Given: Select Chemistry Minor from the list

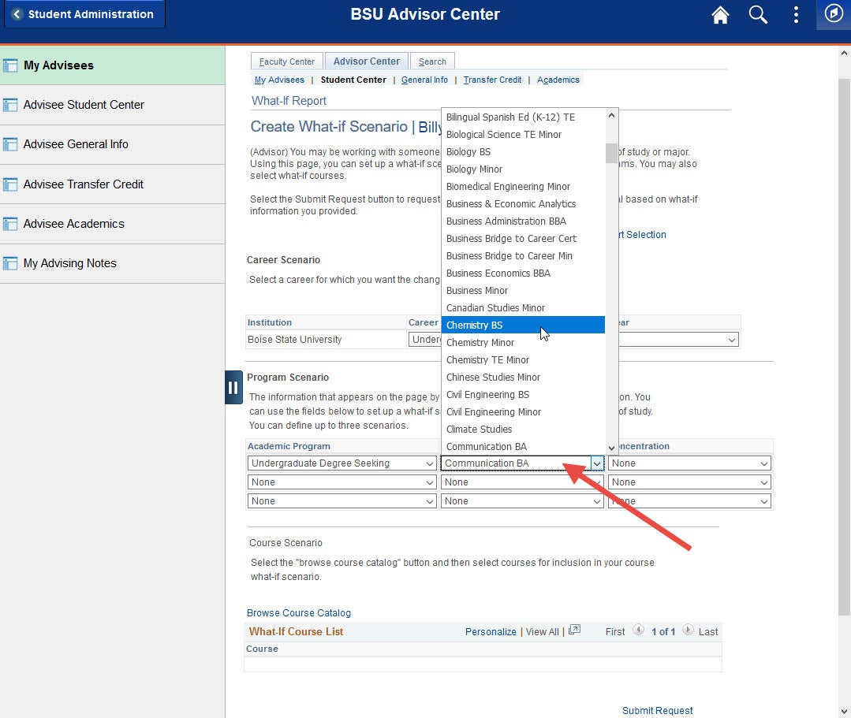Looking at the screenshot, I should 523,342.
